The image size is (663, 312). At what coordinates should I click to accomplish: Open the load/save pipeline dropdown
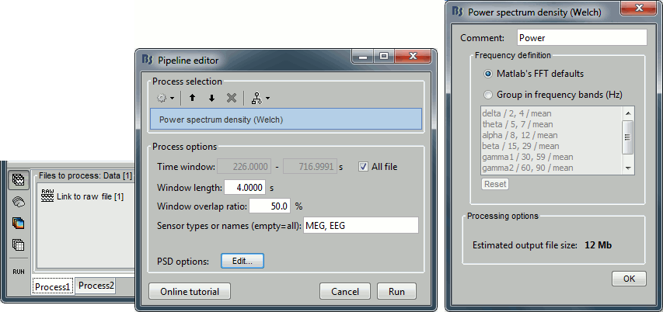coord(260,98)
